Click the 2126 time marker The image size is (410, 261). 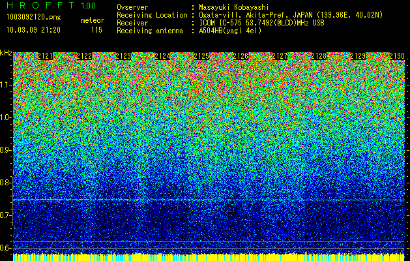241,56
